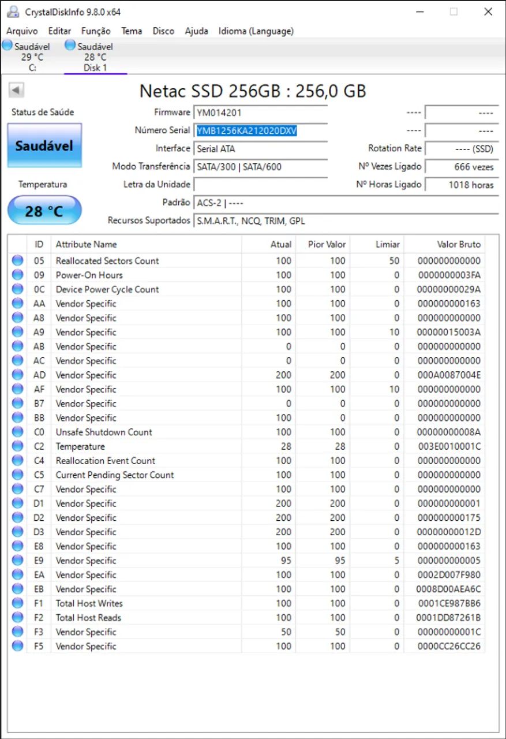Click the highlighted serial number field
The image size is (506, 739).
click(x=261, y=130)
